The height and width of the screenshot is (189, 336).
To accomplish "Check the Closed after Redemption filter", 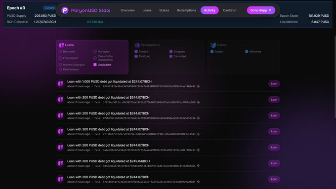I will 95,58.
